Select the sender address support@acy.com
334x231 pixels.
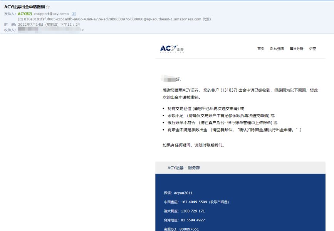[x=51, y=14]
